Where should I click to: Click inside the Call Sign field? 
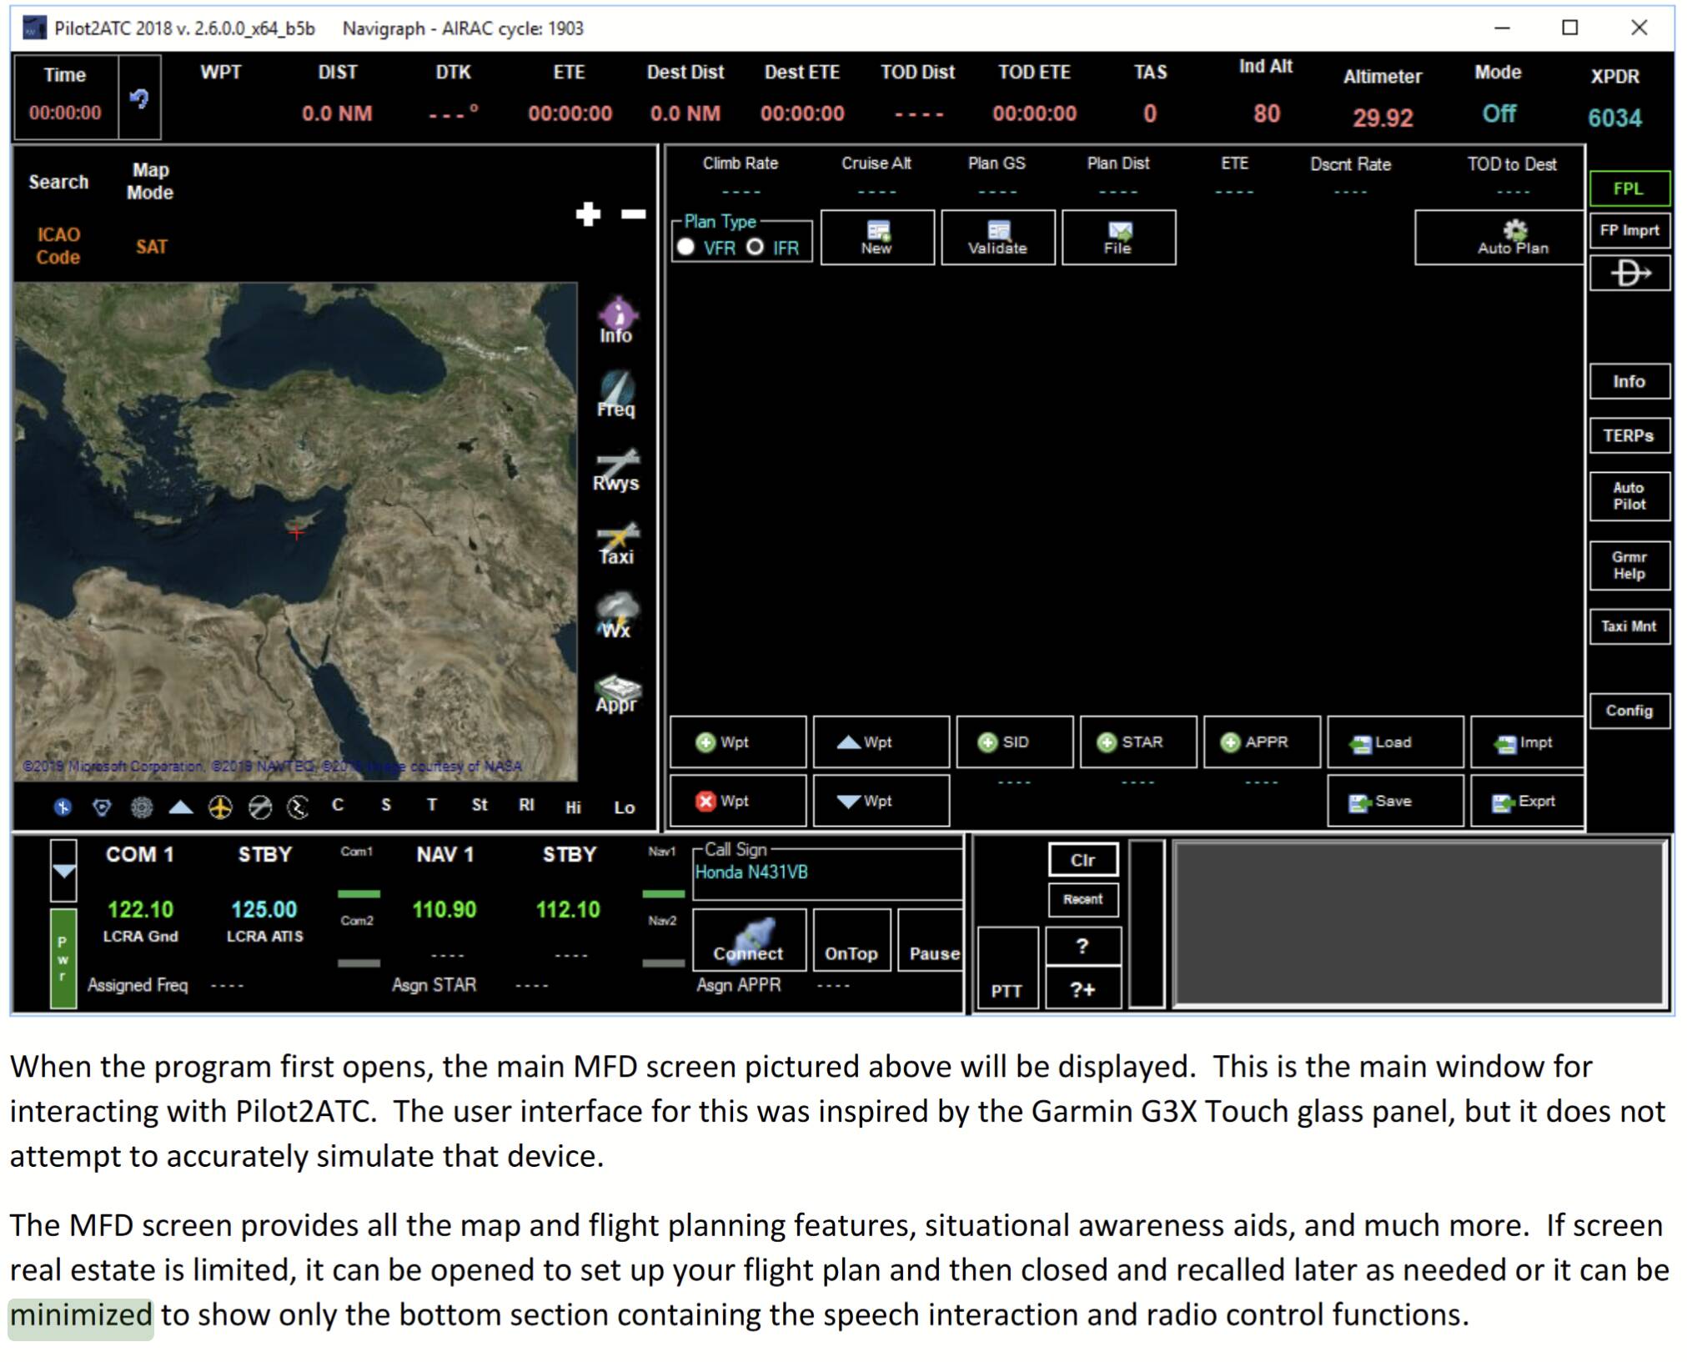pos(827,872)
